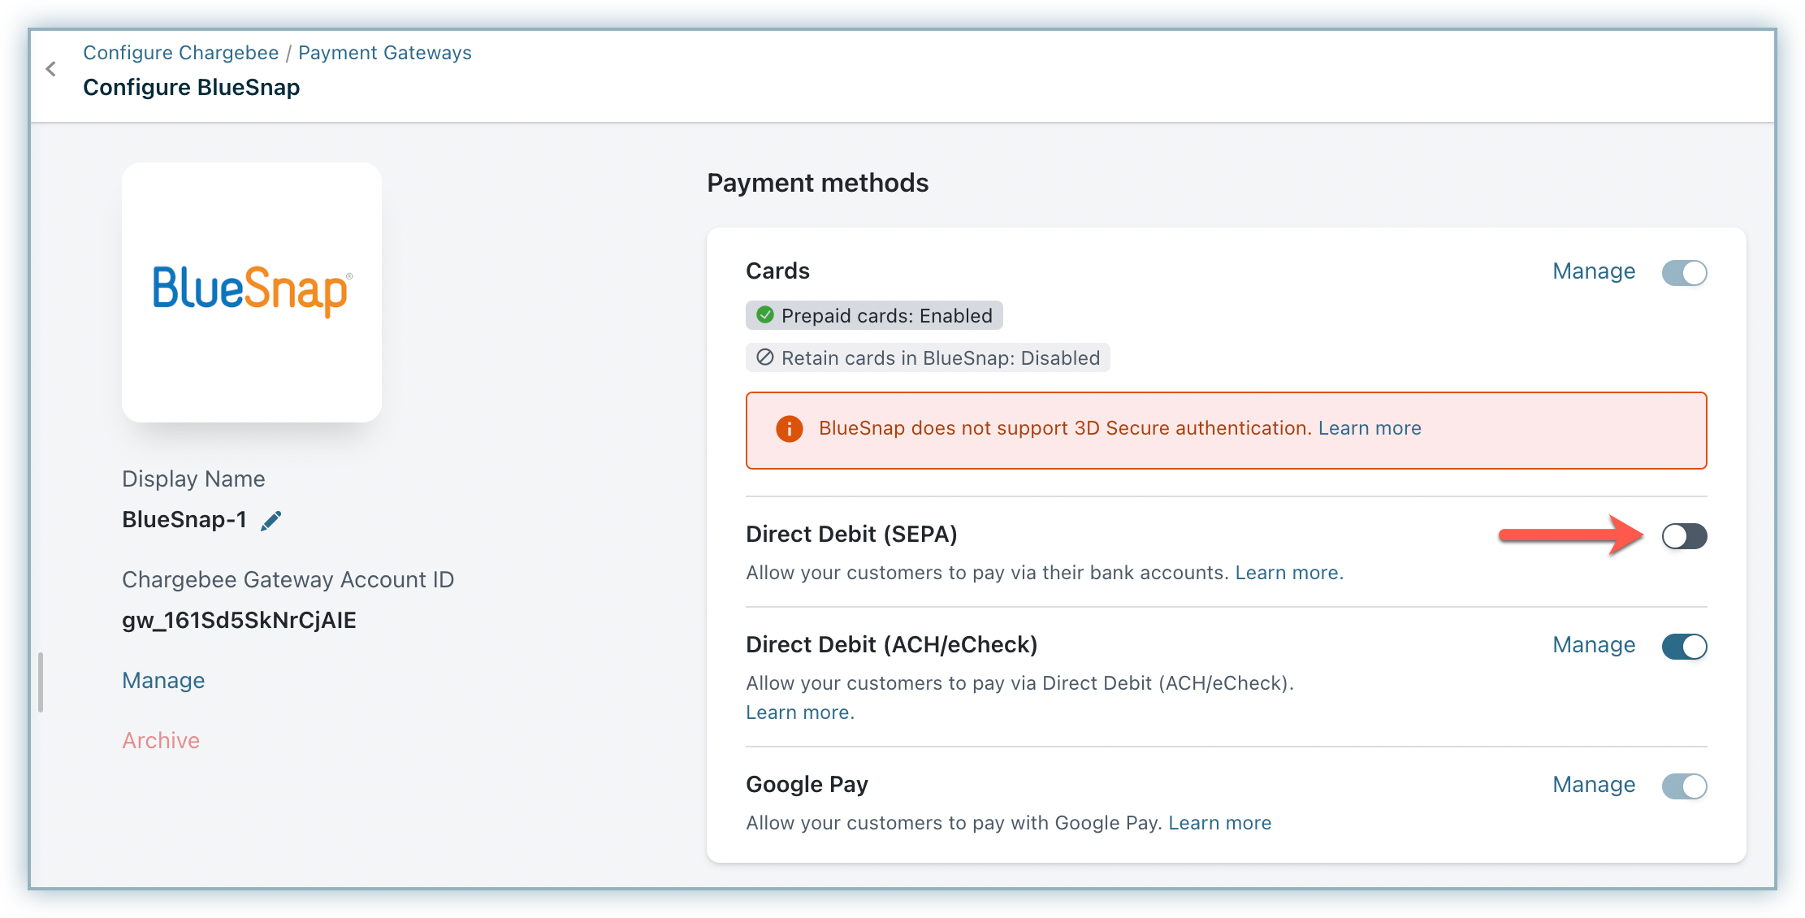
Task: Click the left side scrollbar handle
Action: click(x=41, y=682)
